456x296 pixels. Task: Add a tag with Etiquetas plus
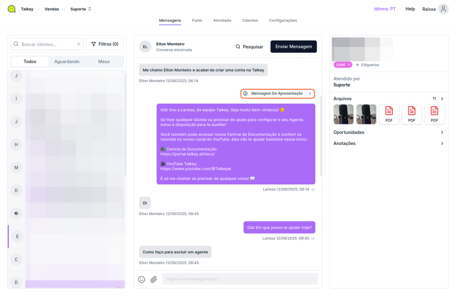[367, 65]
